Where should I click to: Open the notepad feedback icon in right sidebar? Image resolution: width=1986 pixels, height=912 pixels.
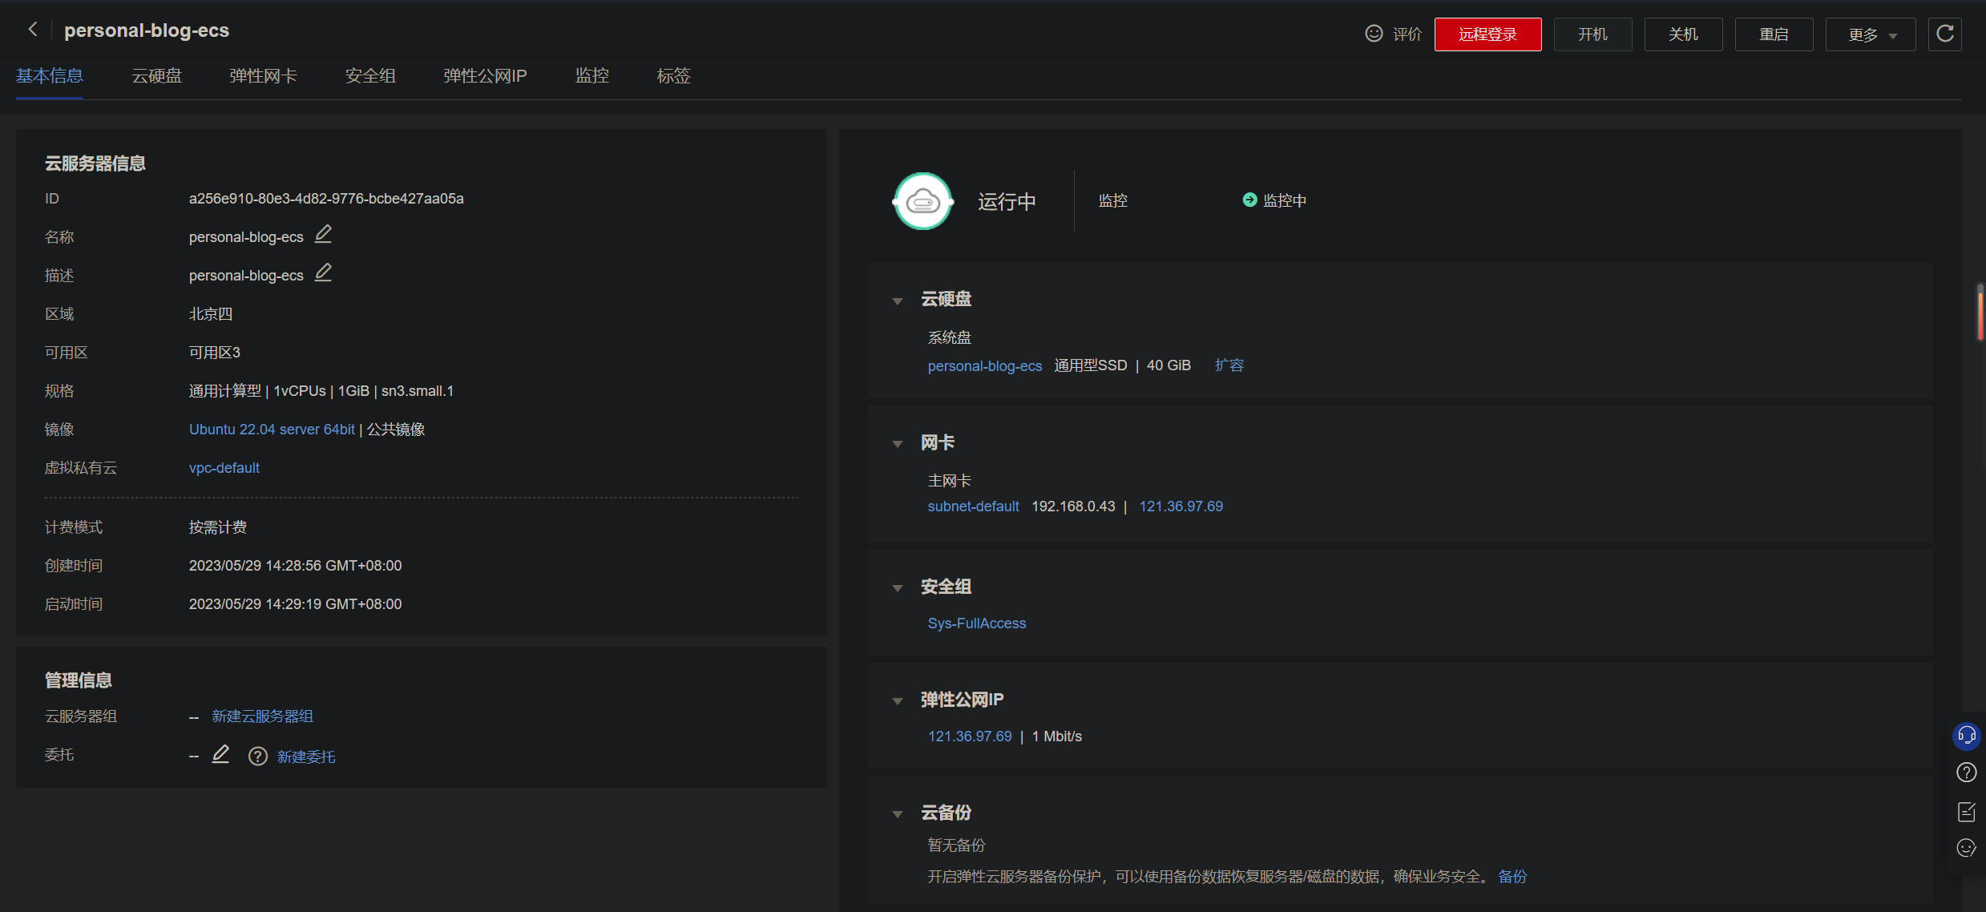1966,811
